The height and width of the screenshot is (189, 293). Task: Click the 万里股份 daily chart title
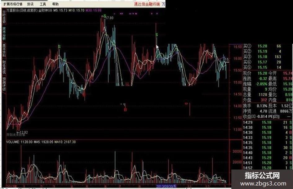pos(22,10)
